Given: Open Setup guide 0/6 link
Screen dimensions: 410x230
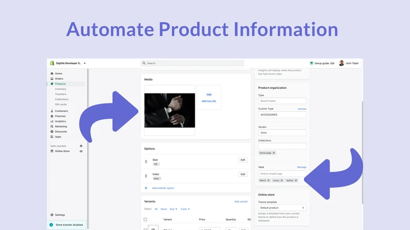Looking at the screenshot, I should point(324,63).
